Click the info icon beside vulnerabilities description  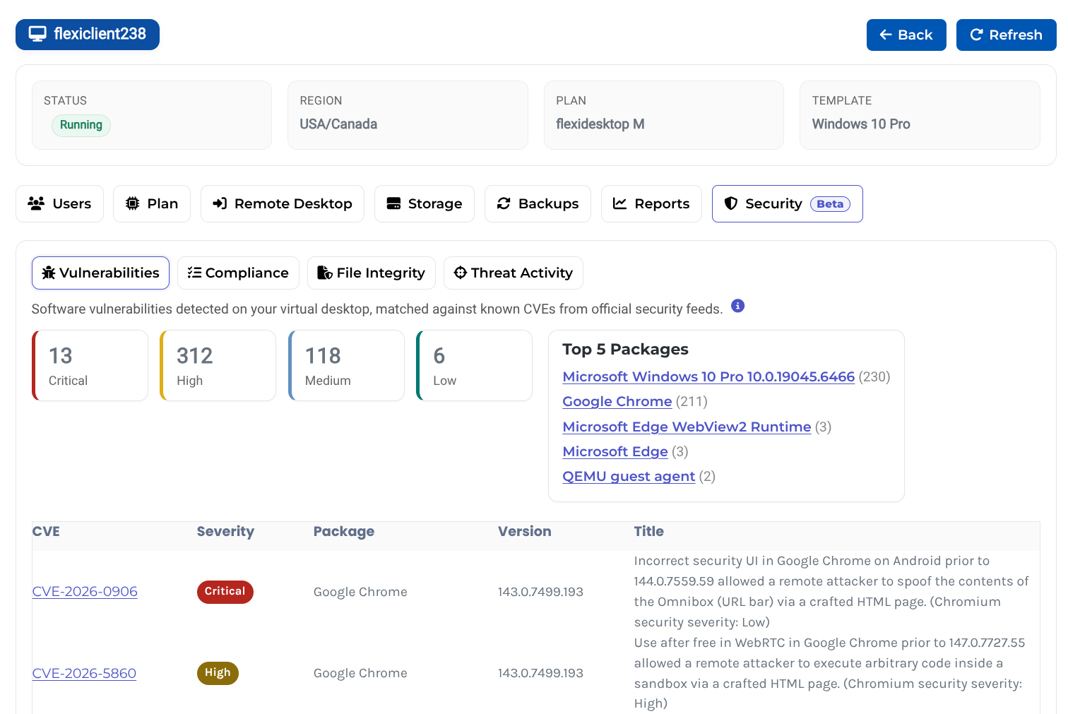pos(737,306)
